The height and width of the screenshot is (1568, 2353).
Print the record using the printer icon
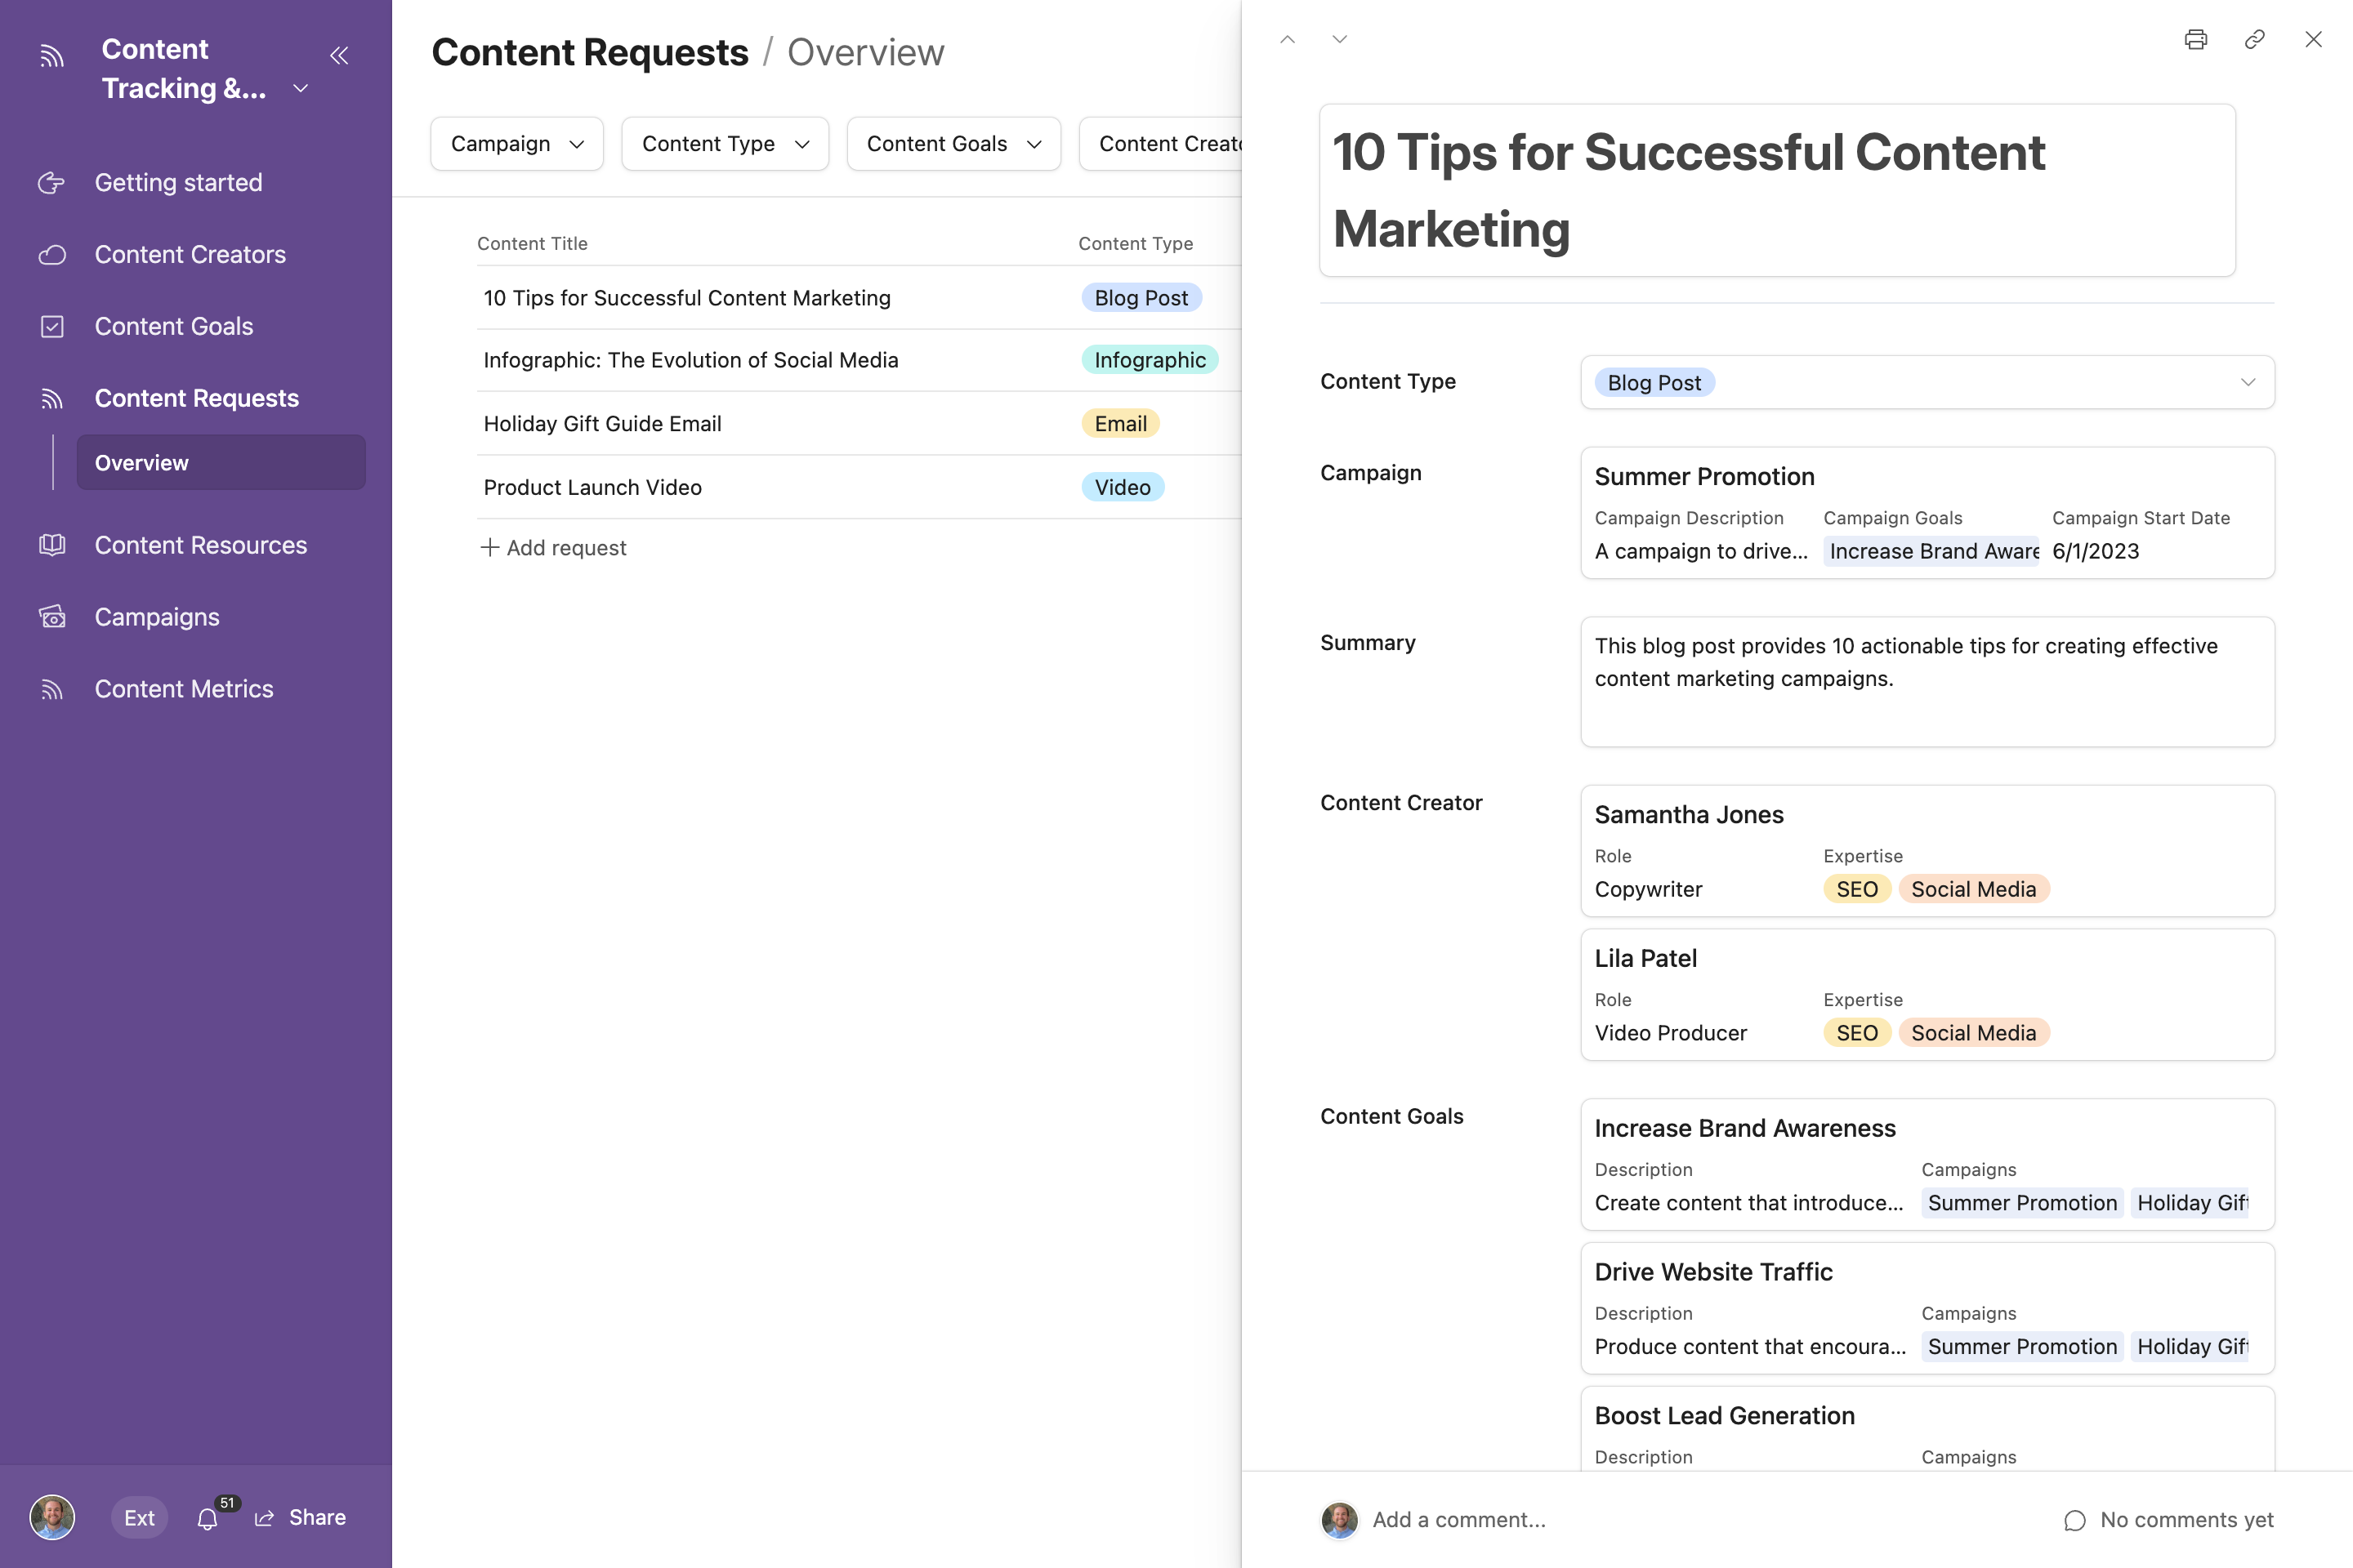(x=2195, y=39)
